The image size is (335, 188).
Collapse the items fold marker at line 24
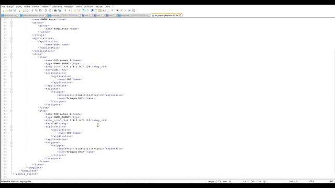(12, 54)
